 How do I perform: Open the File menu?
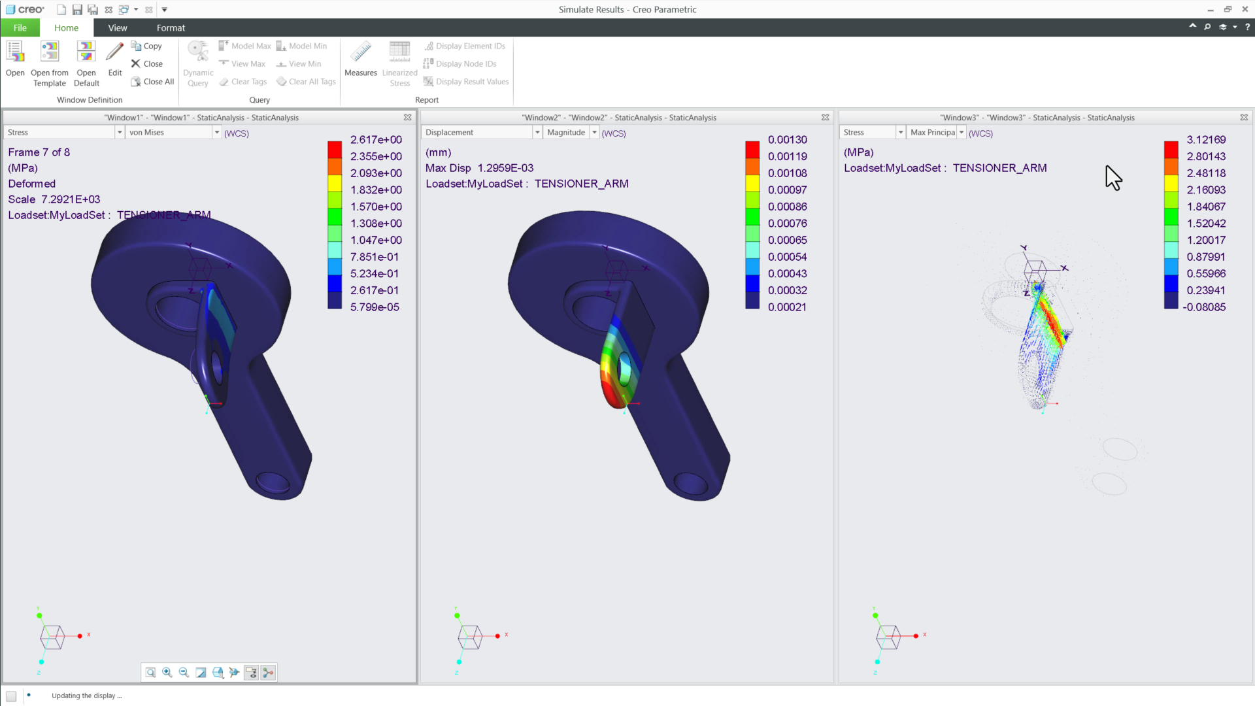[x=20, y=27]
